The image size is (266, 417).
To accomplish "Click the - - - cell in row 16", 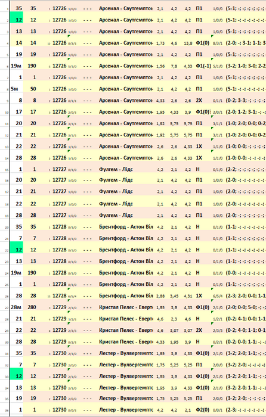I will point(87,181).
